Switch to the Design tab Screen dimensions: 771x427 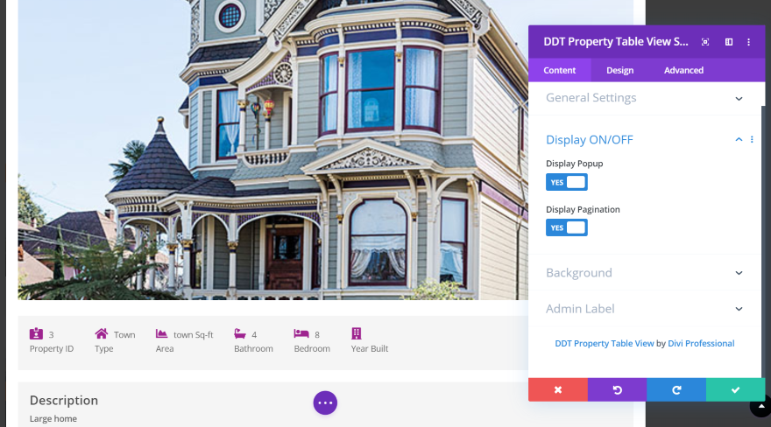pos(619,70)
